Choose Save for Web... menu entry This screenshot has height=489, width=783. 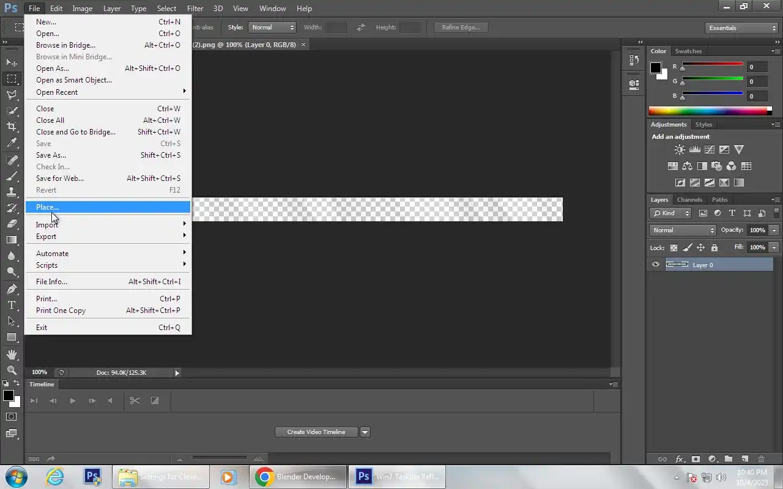coord(108,178)
